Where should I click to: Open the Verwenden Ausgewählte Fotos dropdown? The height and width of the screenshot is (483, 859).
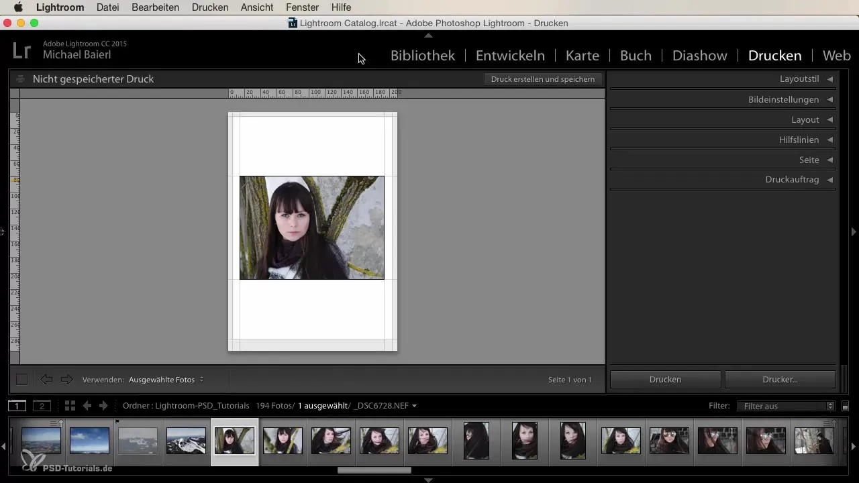[x=166, y=380]
